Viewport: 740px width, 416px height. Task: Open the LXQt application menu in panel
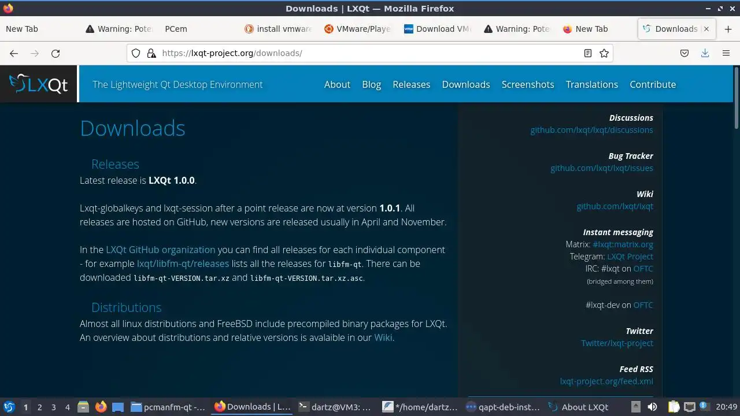click(x=9, y=407)
